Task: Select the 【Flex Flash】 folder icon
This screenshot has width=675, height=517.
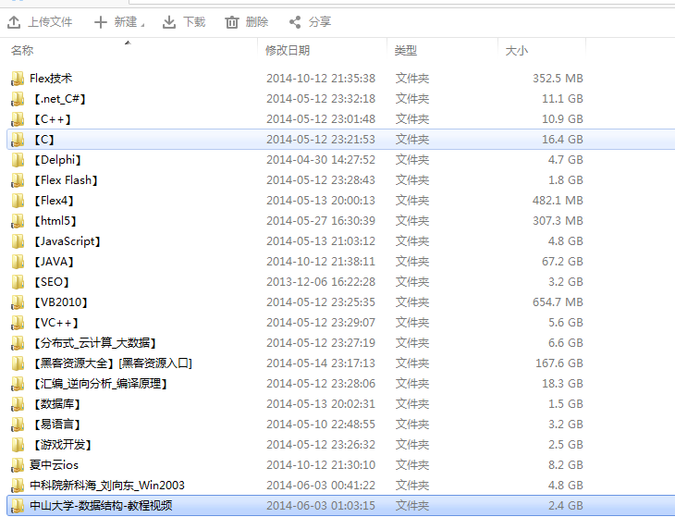Action: pos(18,180)
